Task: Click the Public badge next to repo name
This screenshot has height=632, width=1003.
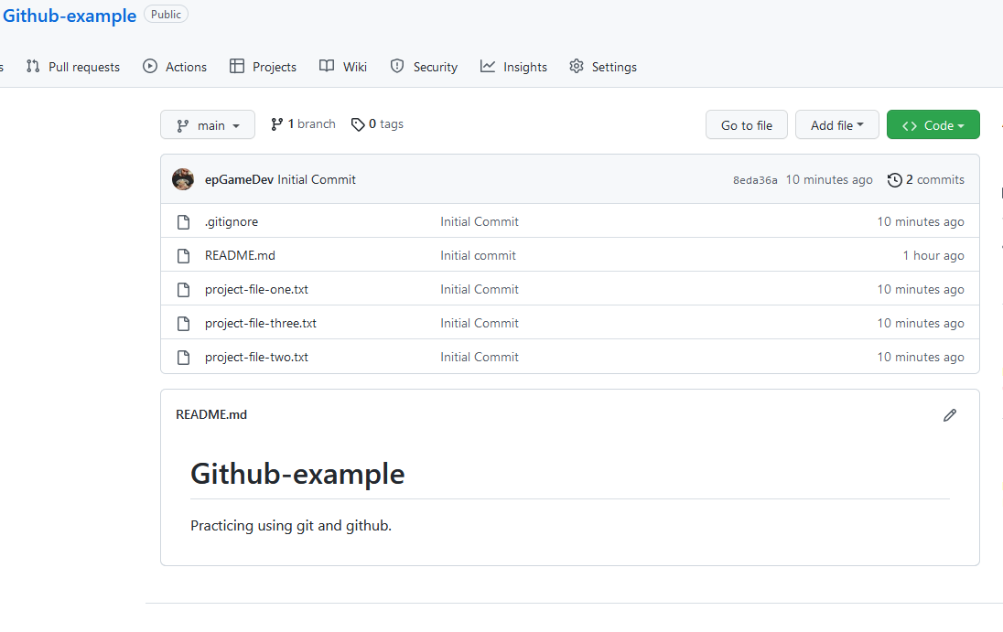Action: (x=166, y=14)
